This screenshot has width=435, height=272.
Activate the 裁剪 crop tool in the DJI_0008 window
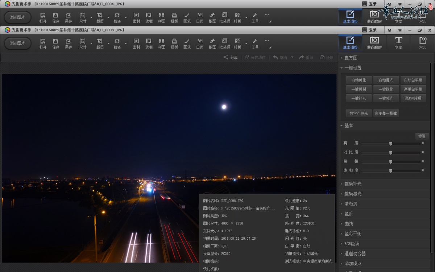point(100,44)
